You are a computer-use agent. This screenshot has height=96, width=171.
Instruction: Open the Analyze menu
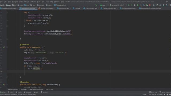[27, 2]
